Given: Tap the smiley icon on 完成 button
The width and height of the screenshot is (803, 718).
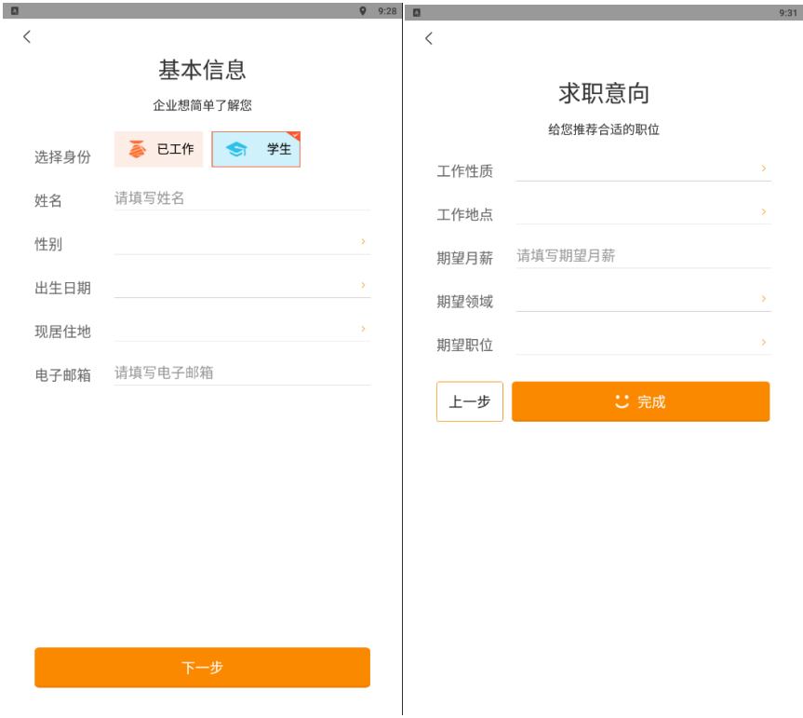Looking at the screenshot, I should (622, 401).
